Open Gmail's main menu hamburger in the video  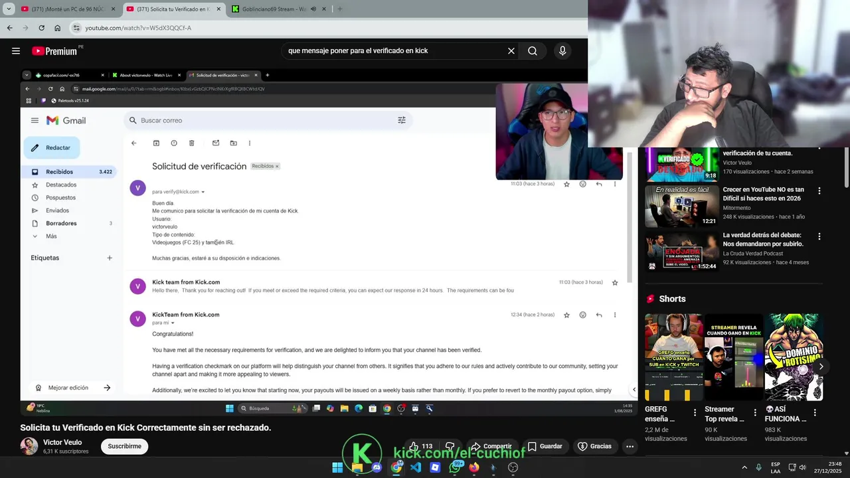[35, 120]
